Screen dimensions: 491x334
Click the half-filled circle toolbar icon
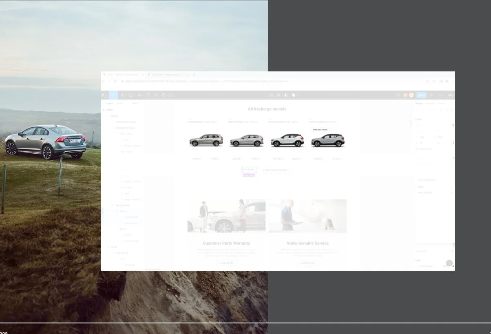286,95
